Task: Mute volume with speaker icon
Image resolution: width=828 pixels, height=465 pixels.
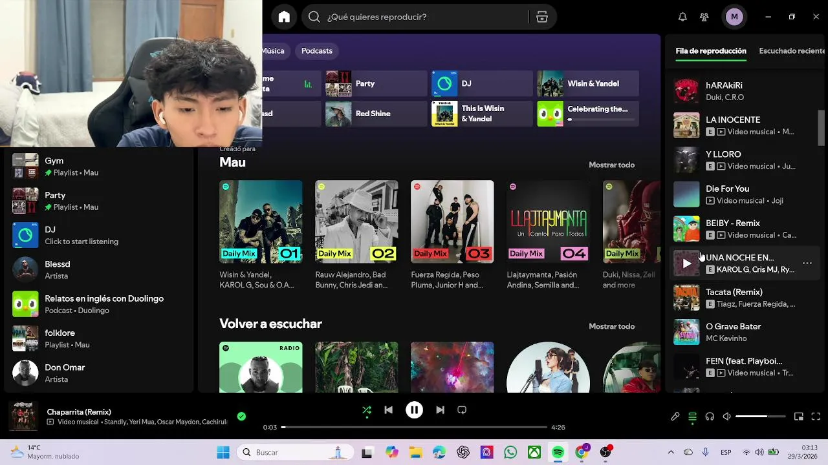Action: (x=727, y=417)
